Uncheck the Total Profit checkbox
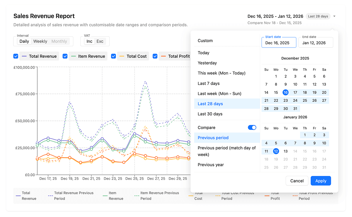The width and height of the screenshot is (352, 217). coord(155,56)
